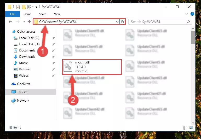Viewport: 201px width, 139px height.
Task: Select Network in the navigation pane
Action: tap(23, 101)
